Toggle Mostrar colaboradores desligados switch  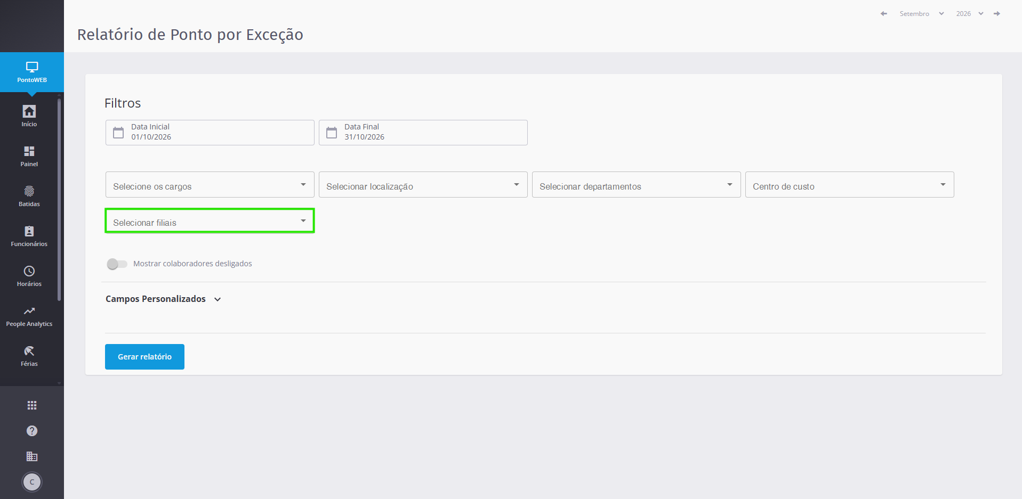click(x=117, y=264)
